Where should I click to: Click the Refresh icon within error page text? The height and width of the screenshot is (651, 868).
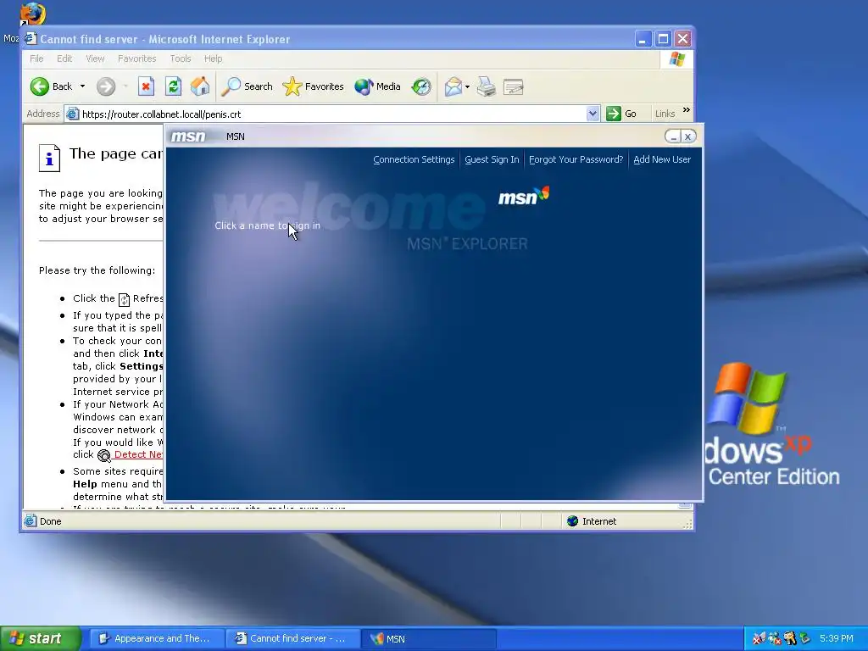(x=124, y=299)
